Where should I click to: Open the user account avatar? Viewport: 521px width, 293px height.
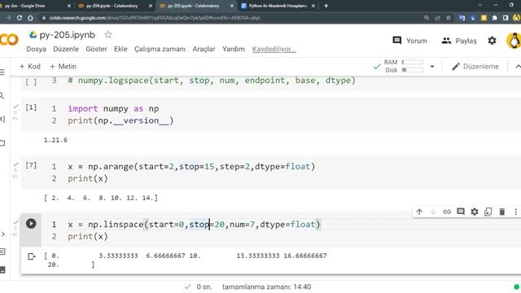click(x=514, y=41)
